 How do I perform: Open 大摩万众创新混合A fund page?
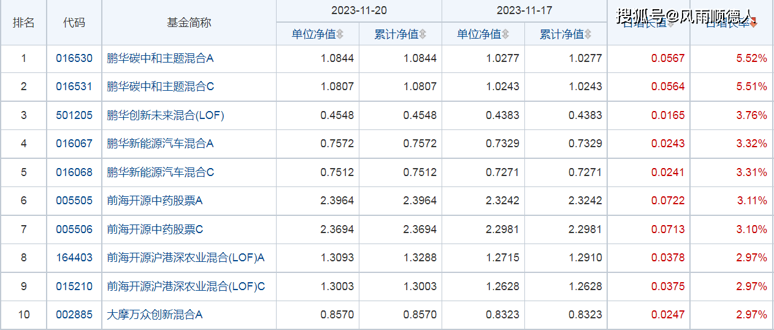155,315
